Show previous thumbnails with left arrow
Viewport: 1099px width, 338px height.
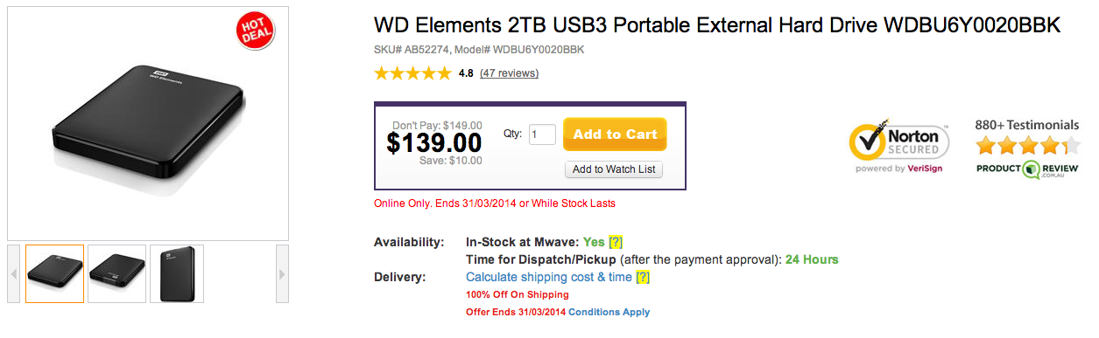click(14, 273)
